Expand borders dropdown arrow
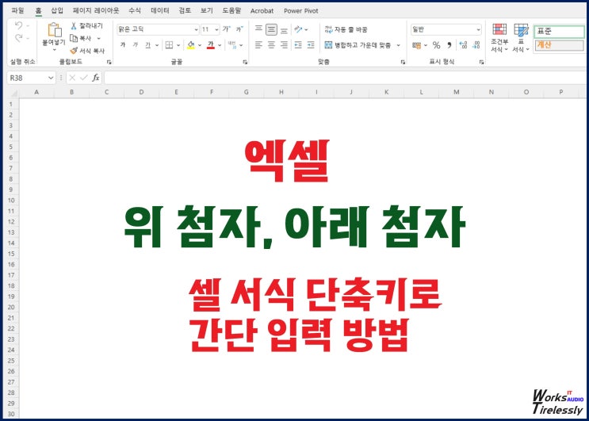Viewport: 589px width, 421px height. pyautogui.click(x=178, y=45)
